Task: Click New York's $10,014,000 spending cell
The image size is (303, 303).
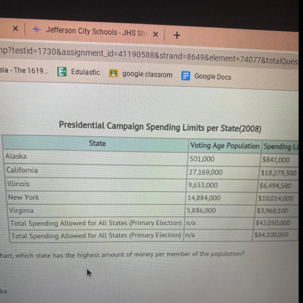Action: pyautogui.click(x=276, y=198)
